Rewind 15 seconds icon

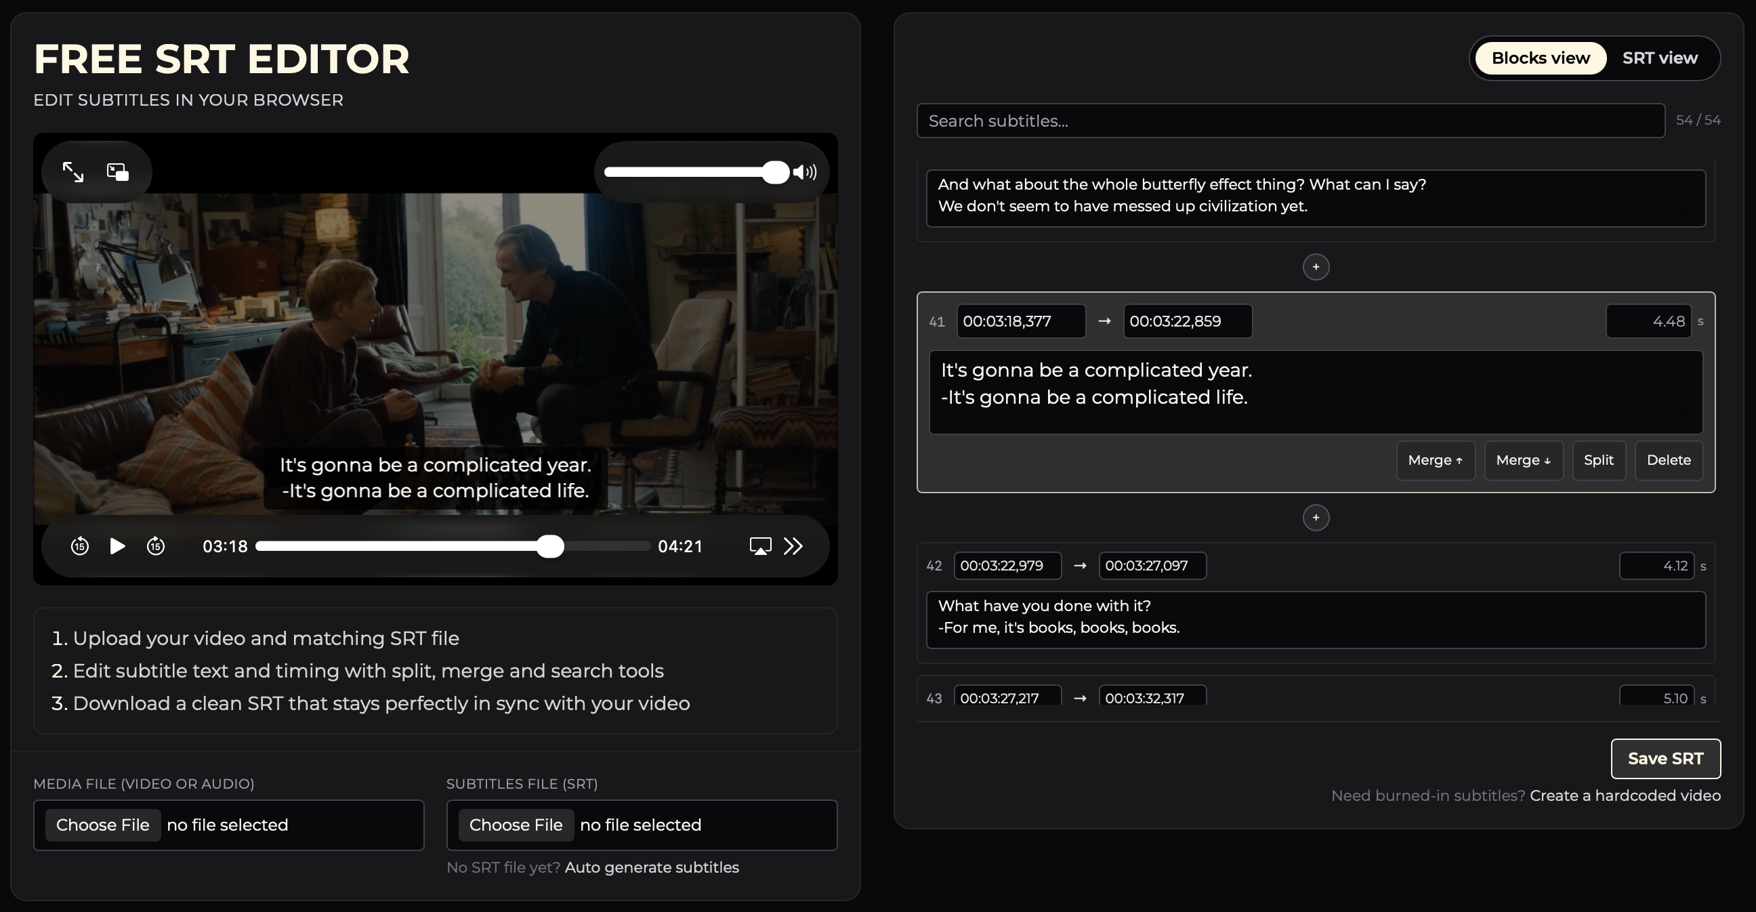coord(80,546)
